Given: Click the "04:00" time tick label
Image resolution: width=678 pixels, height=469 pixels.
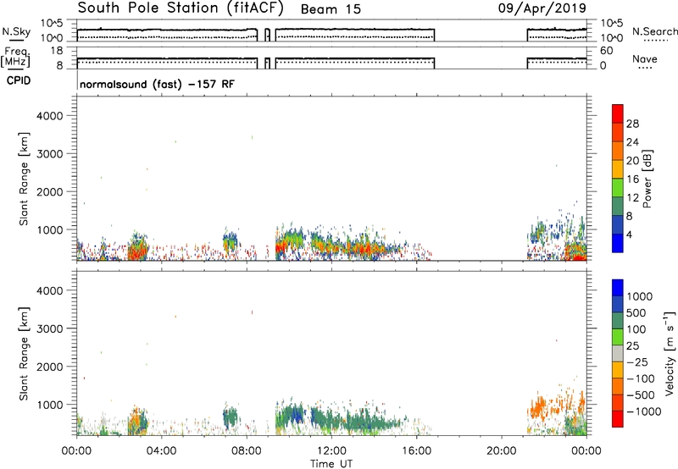Looking at the screenshot, I should pos(162,451).
